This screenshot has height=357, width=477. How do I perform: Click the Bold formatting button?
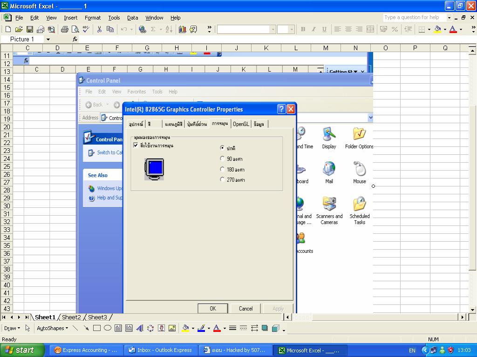pos(303,29)
